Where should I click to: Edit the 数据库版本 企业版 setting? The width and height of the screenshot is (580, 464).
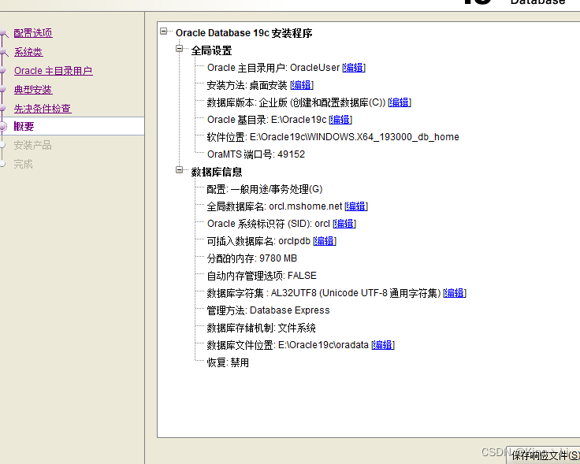pyautogui.click(x=400, y=102)
